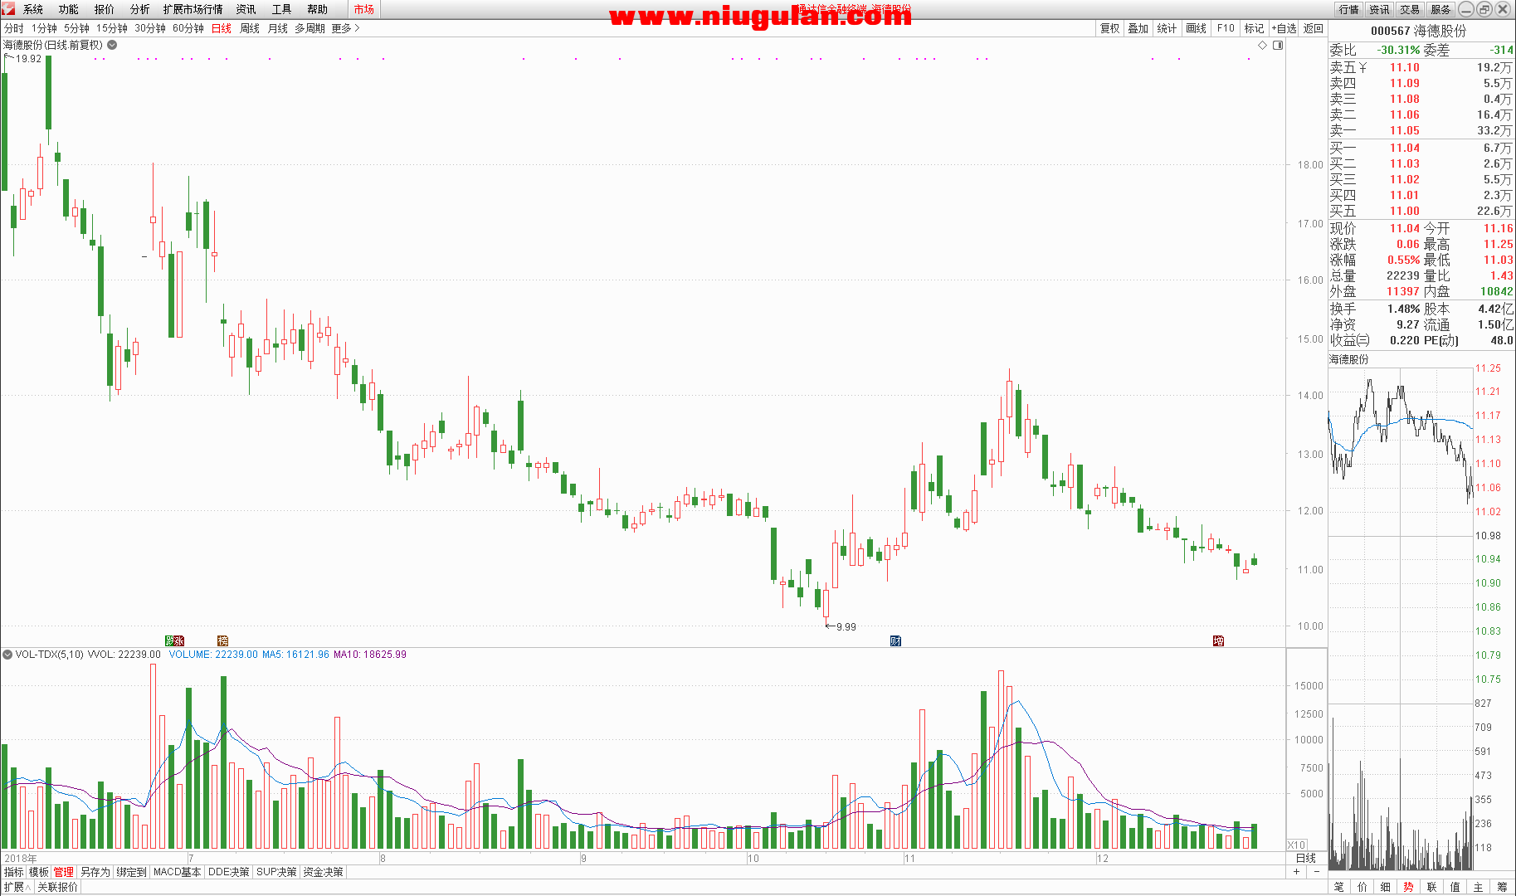This screenshot has height=896, width=1516.
Task: Expand the 扩展 bottom panel
Action: click(17, 887)
